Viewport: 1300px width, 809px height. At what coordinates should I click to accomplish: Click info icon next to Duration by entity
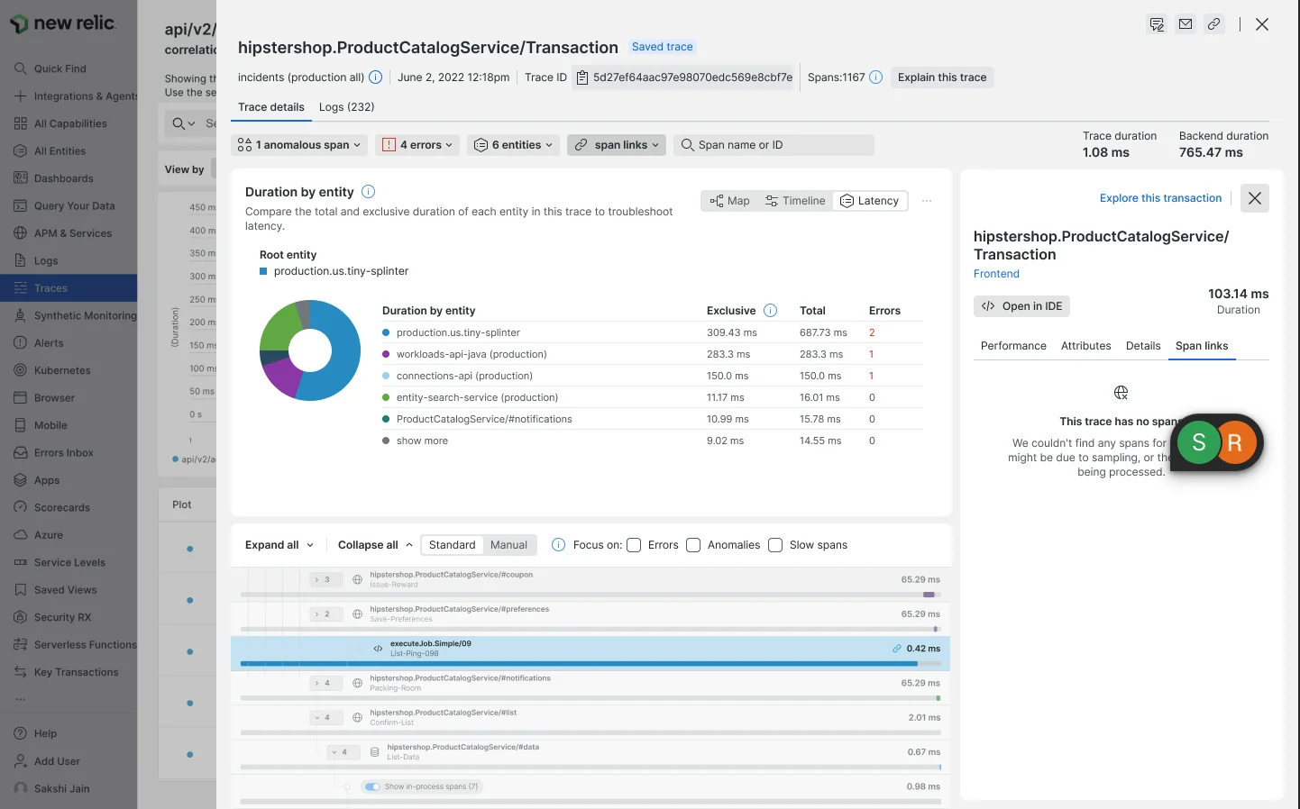point(368,192)
